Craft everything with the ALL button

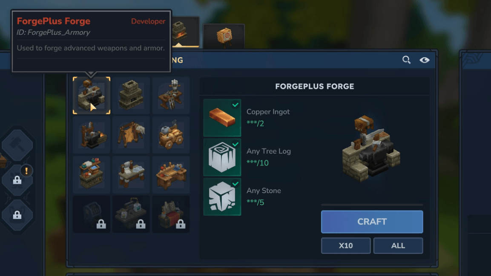[x=398, y=246]
